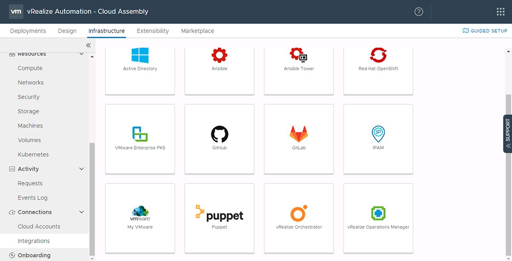Screen dimensions: 512x261
Task: Switch to the Extensibility tab
Action: click(153, 31)
